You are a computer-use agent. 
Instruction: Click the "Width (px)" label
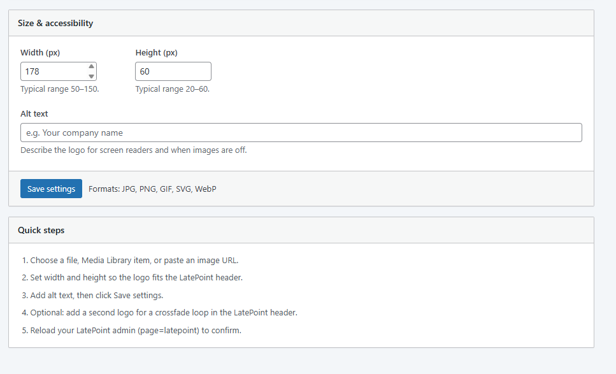pos(40,53)
